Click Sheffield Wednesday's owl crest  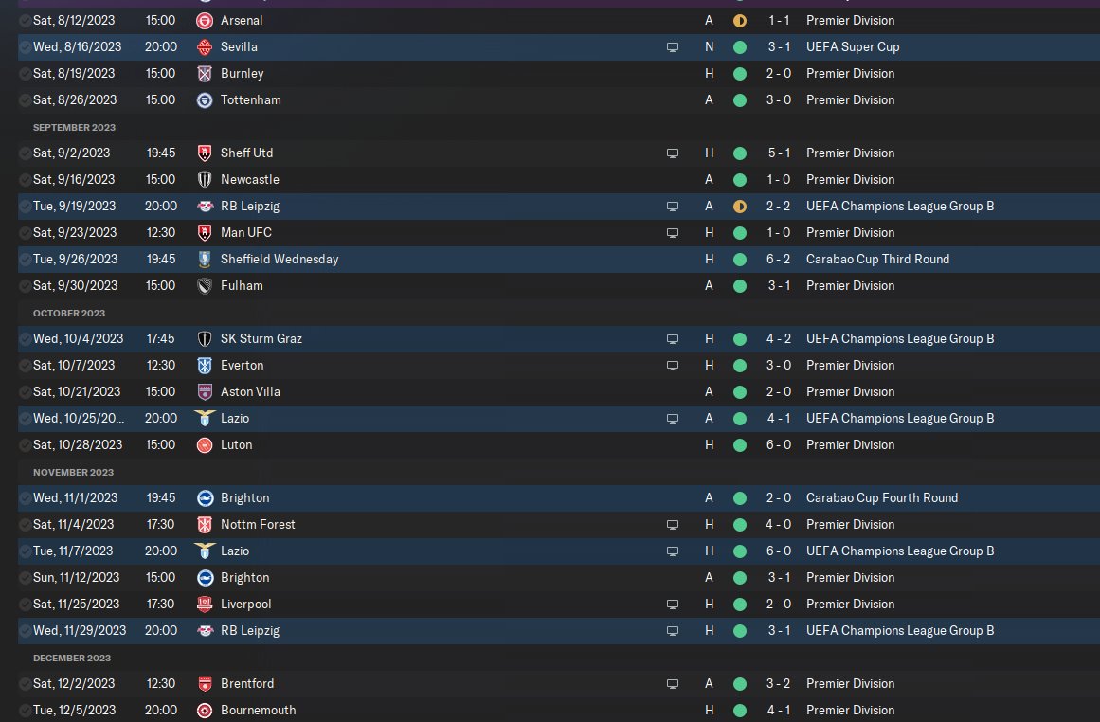point(204,259)
